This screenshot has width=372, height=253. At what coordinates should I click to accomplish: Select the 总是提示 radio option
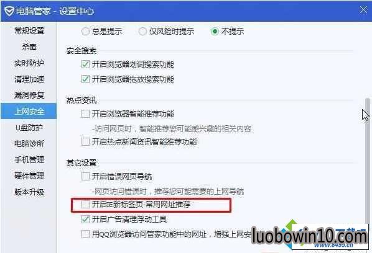coord(85,31)
